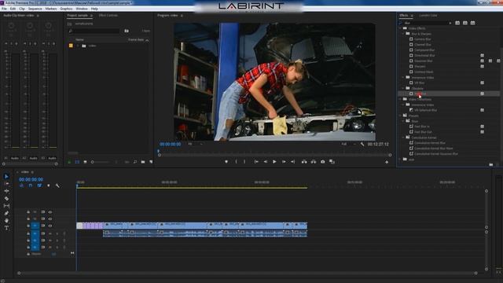
Task: Collapse the Obsolete folder
Action: [x=403, y=88]
